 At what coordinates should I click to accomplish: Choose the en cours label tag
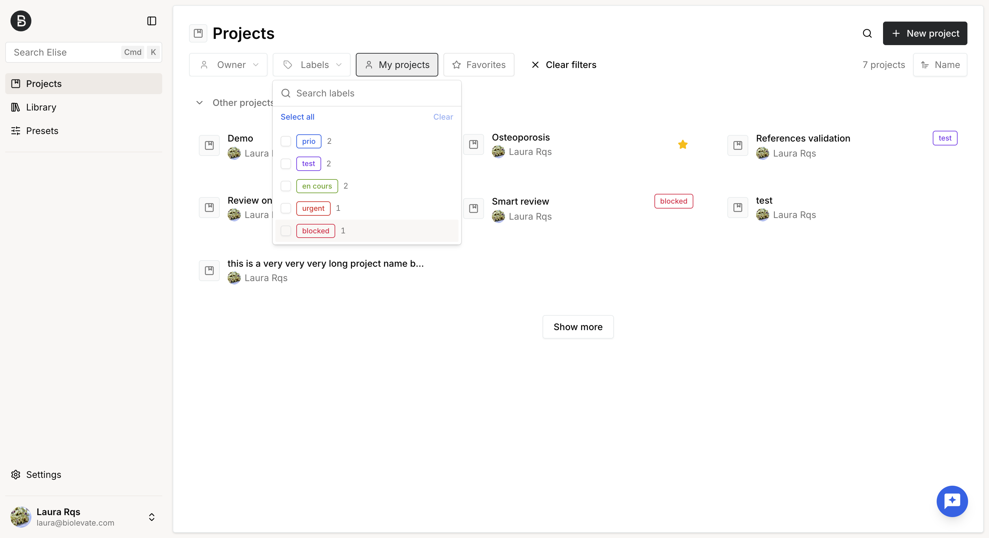click(x=317, y=186)
